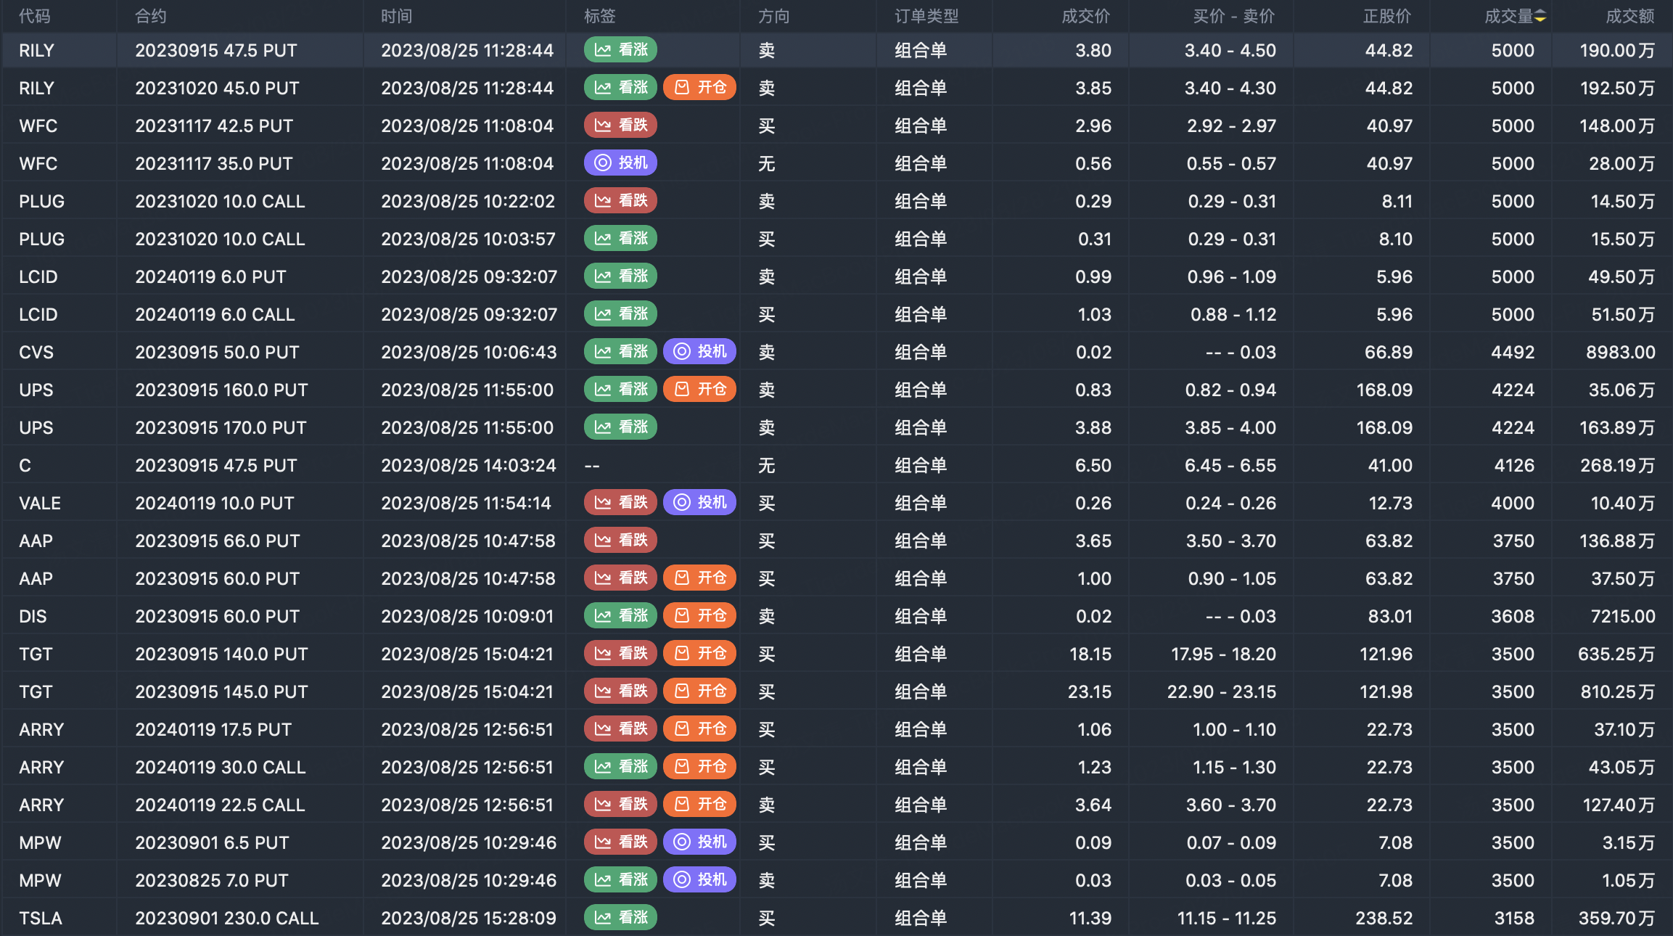
Task: Click the 订单类型 column header
Action: pyautogui.click(x=926, y=16)
